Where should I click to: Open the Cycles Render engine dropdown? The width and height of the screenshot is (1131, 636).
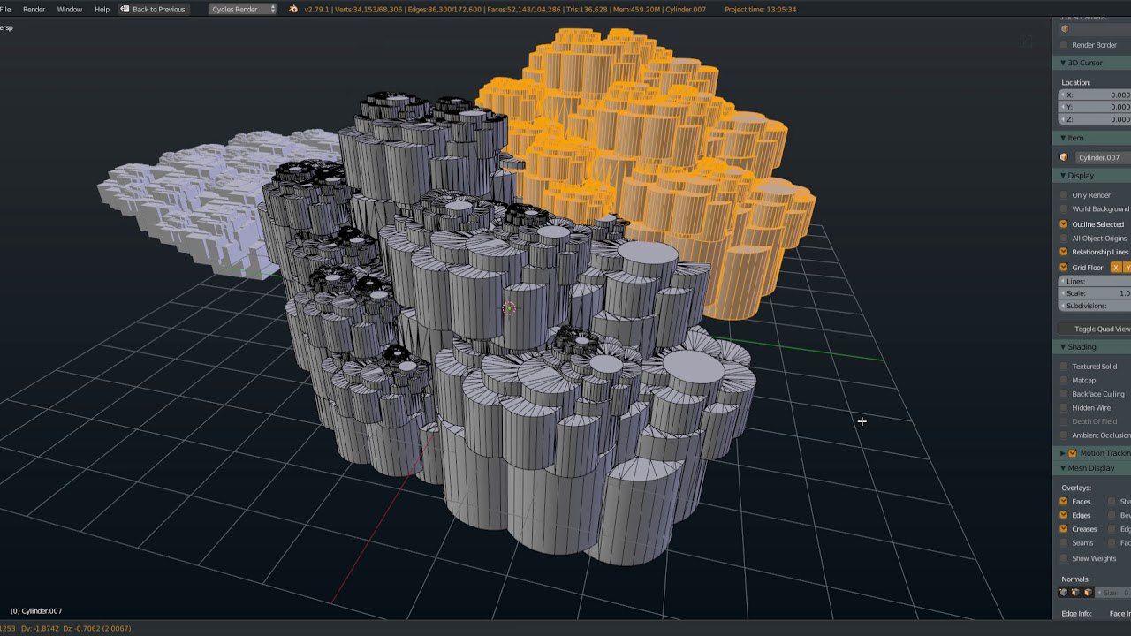[x=243, y=9]
